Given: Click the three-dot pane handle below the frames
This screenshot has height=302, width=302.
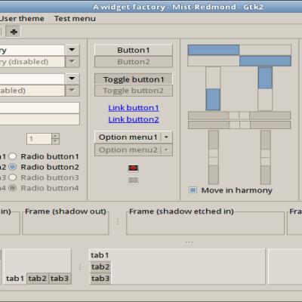Looking at the screenshot, I should [190, 242].
